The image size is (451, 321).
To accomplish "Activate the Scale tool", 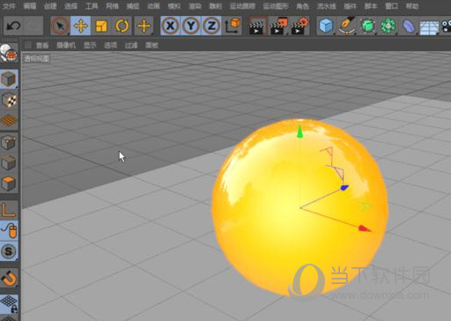I will [x=101, y=26].
